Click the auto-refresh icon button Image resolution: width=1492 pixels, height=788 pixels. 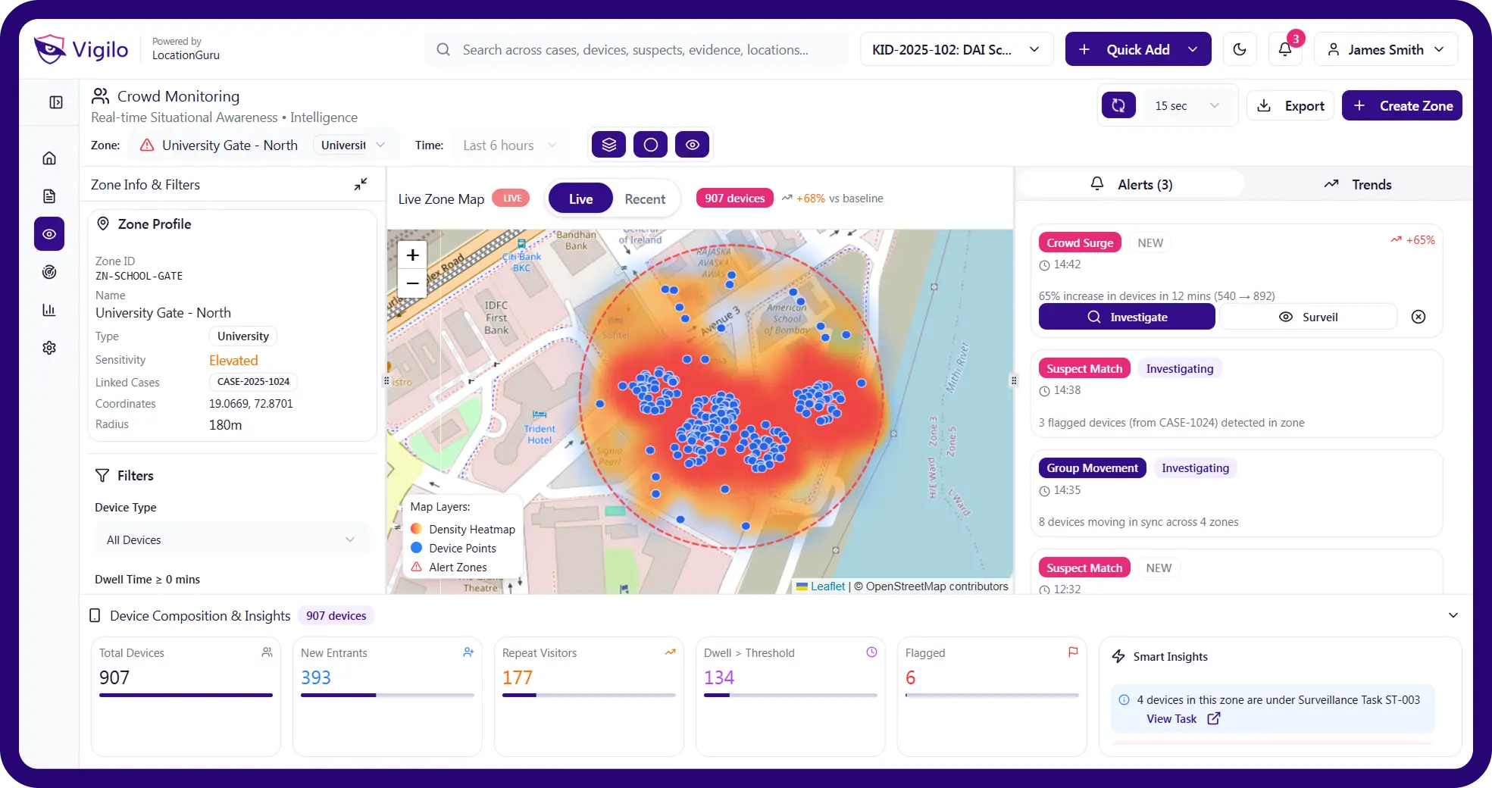[x=1118, y=105]
